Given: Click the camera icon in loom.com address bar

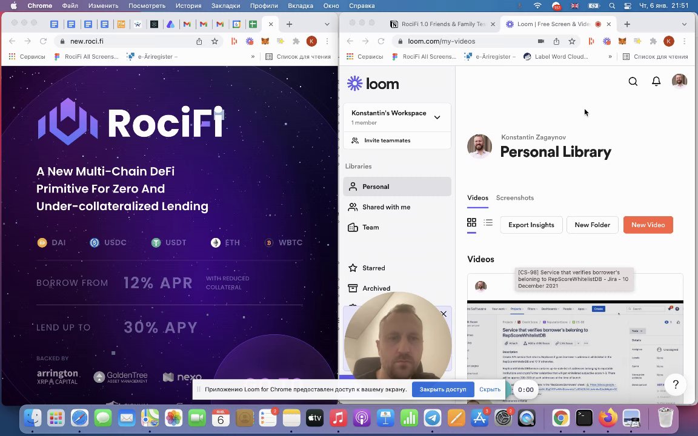Looking at the screenshot, I should click(x=541, y=41).
